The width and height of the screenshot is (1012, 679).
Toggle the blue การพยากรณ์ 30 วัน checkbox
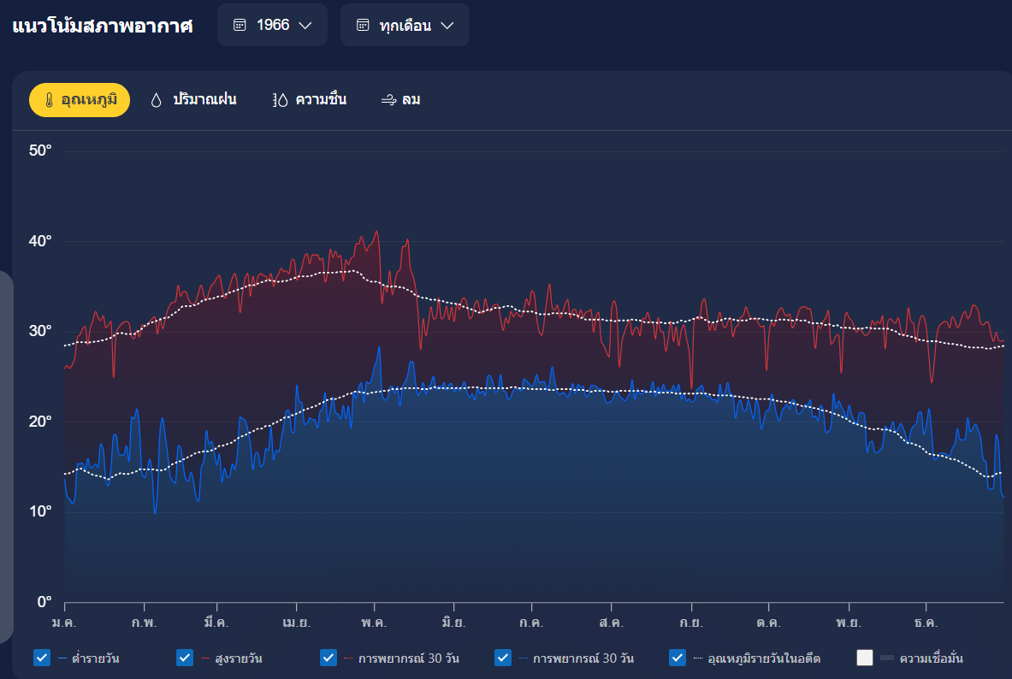click(x=503, y=658)
